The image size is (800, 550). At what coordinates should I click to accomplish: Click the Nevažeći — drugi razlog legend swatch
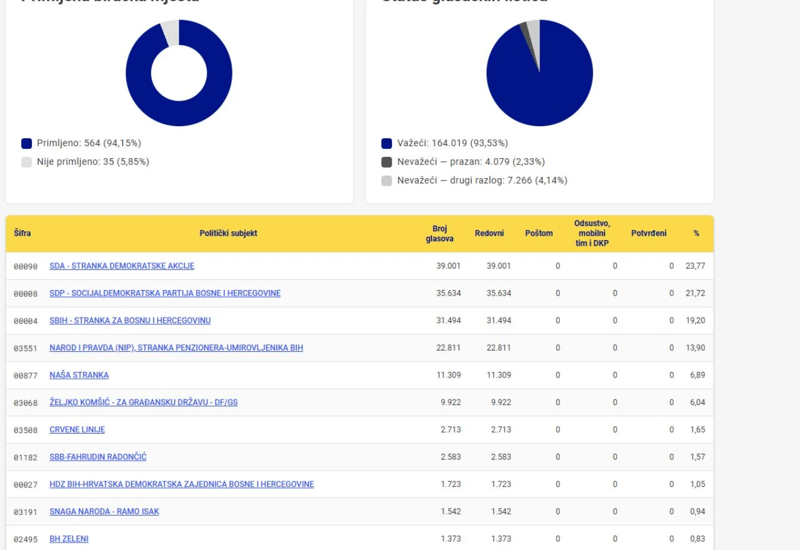tap(387, 181)
